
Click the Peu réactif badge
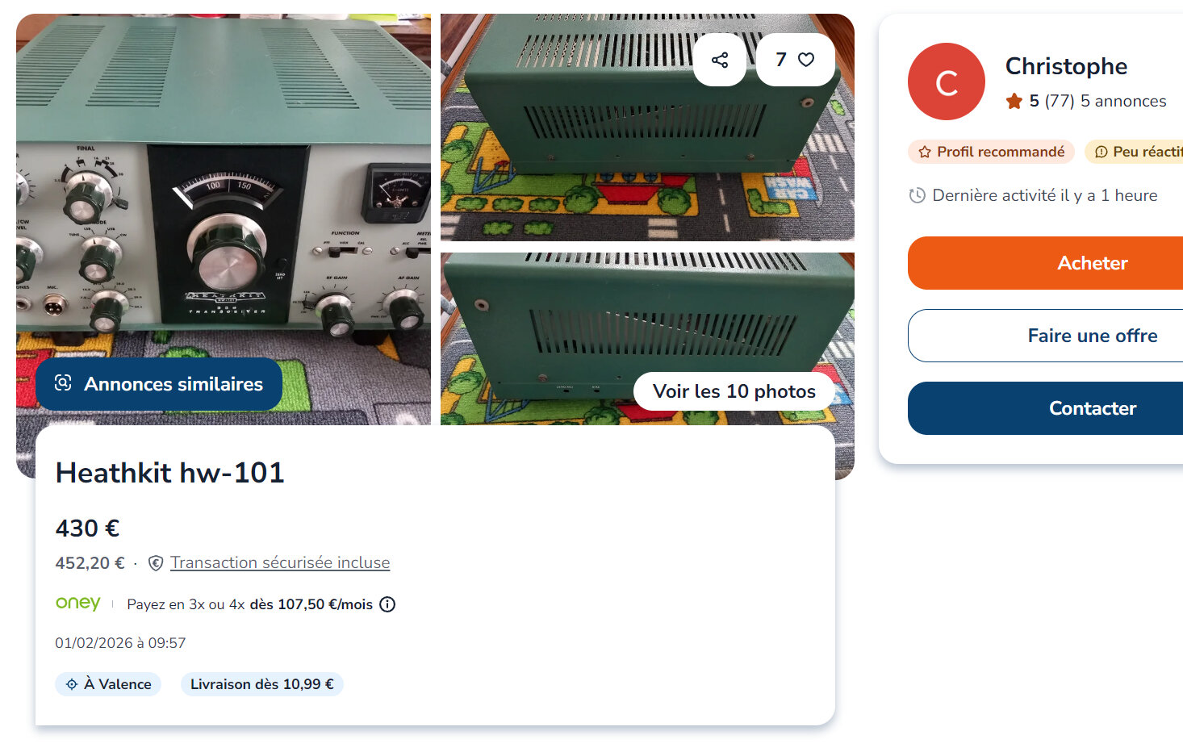click(1134, 152)
